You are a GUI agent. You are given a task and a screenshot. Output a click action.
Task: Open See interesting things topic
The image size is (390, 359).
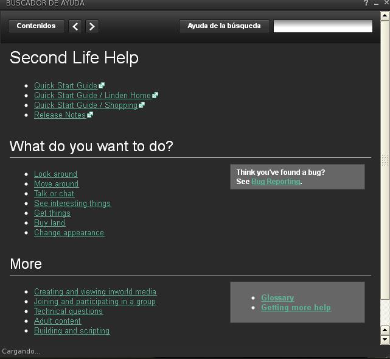click(x=72, y=204)
